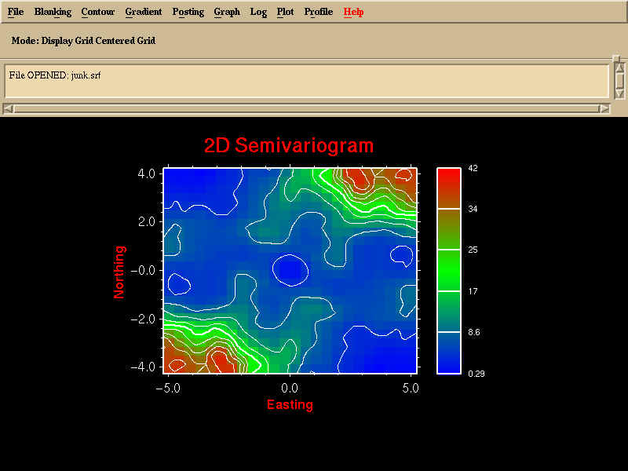Click the Easting tick label "0.0"

pos(290,388)
